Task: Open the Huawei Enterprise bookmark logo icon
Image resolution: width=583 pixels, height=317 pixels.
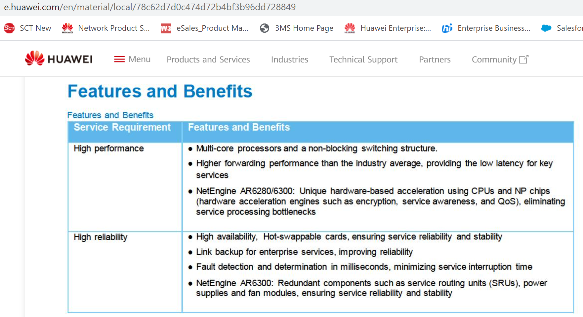Action: [350, 28]
